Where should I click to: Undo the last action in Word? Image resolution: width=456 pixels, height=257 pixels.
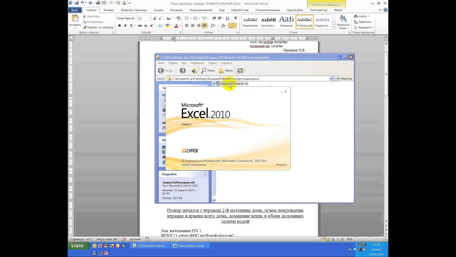(82, 3)
